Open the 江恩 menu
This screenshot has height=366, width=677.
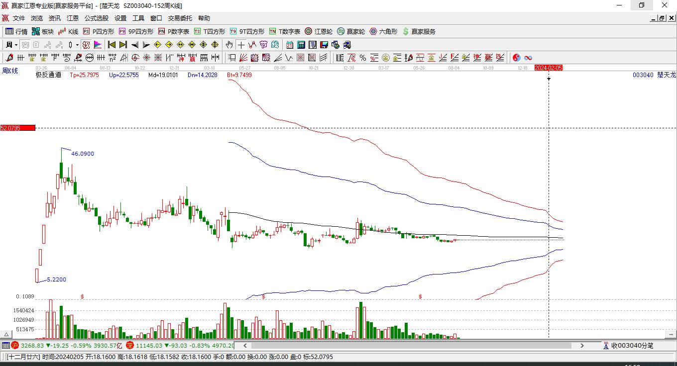(x=73, y=18)
